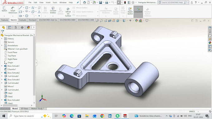Viewport: 212px width, 119px height.
Task: Open the Rapid Sketch tool
Action: 130,11
